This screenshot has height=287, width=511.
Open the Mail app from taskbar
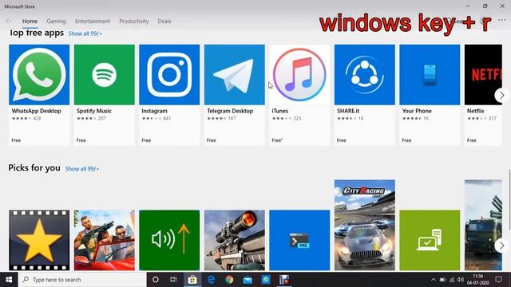(248, 280)
